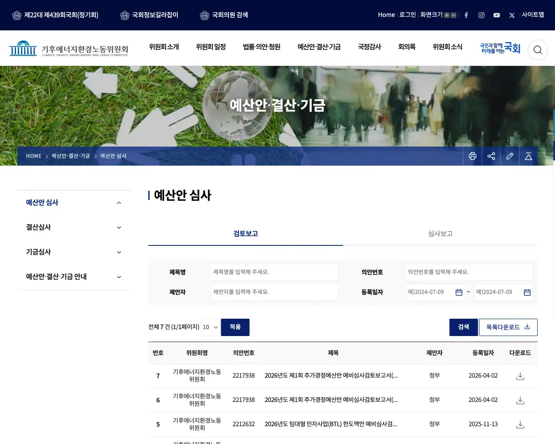Click the 목록다운로드 button
This screenshot has height=444, width=555.
click(508, 327)
